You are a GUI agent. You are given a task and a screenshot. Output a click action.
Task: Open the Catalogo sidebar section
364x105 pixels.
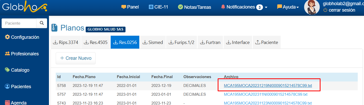17,70
